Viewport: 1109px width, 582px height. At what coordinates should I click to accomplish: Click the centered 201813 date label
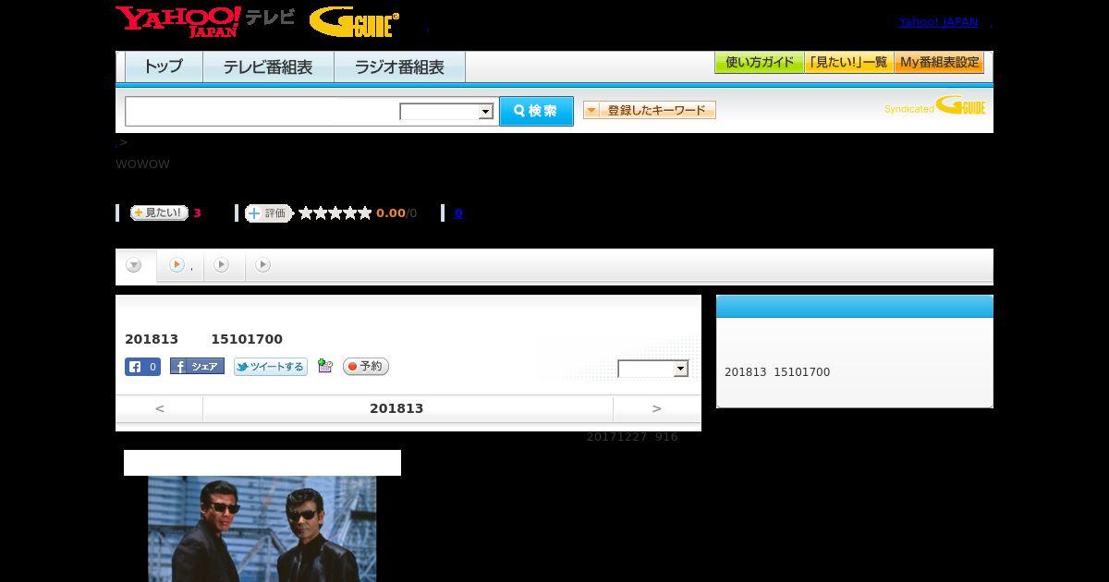tap(396, 408)
